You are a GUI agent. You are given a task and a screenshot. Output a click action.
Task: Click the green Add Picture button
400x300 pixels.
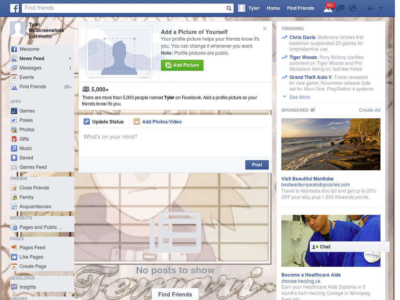coord(182,65)
